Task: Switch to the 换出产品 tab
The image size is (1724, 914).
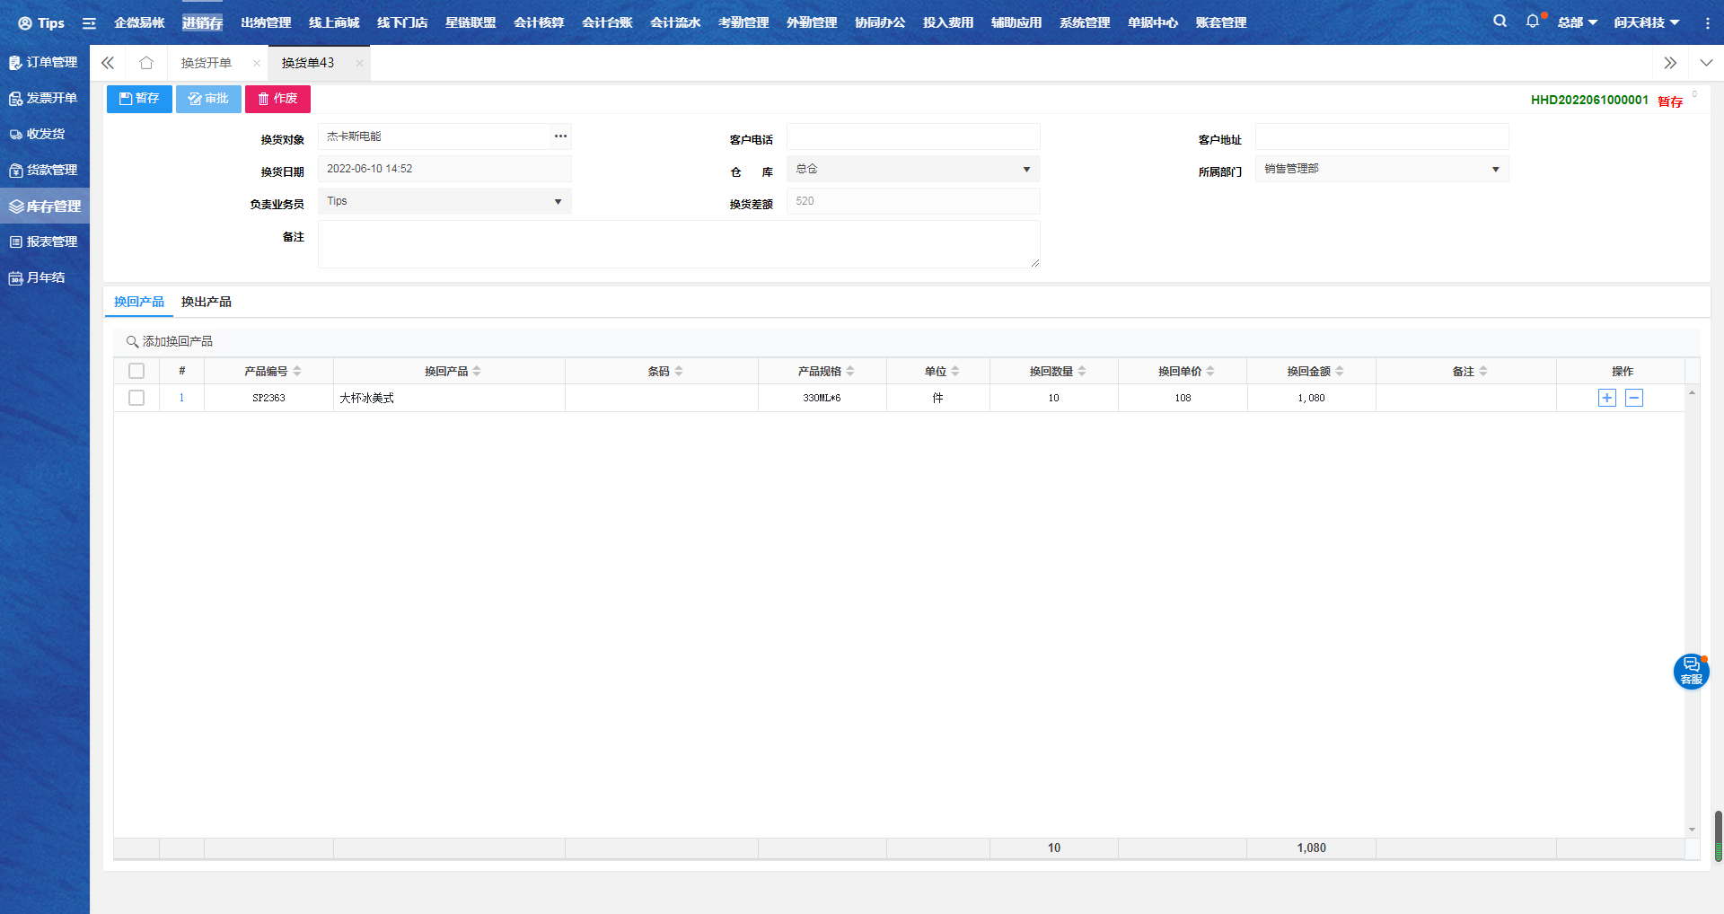Action: (207, 302)
